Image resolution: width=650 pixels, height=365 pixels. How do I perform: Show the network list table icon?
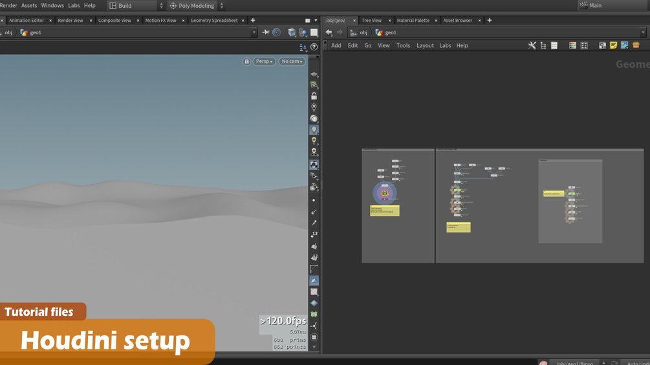[554, 45]
